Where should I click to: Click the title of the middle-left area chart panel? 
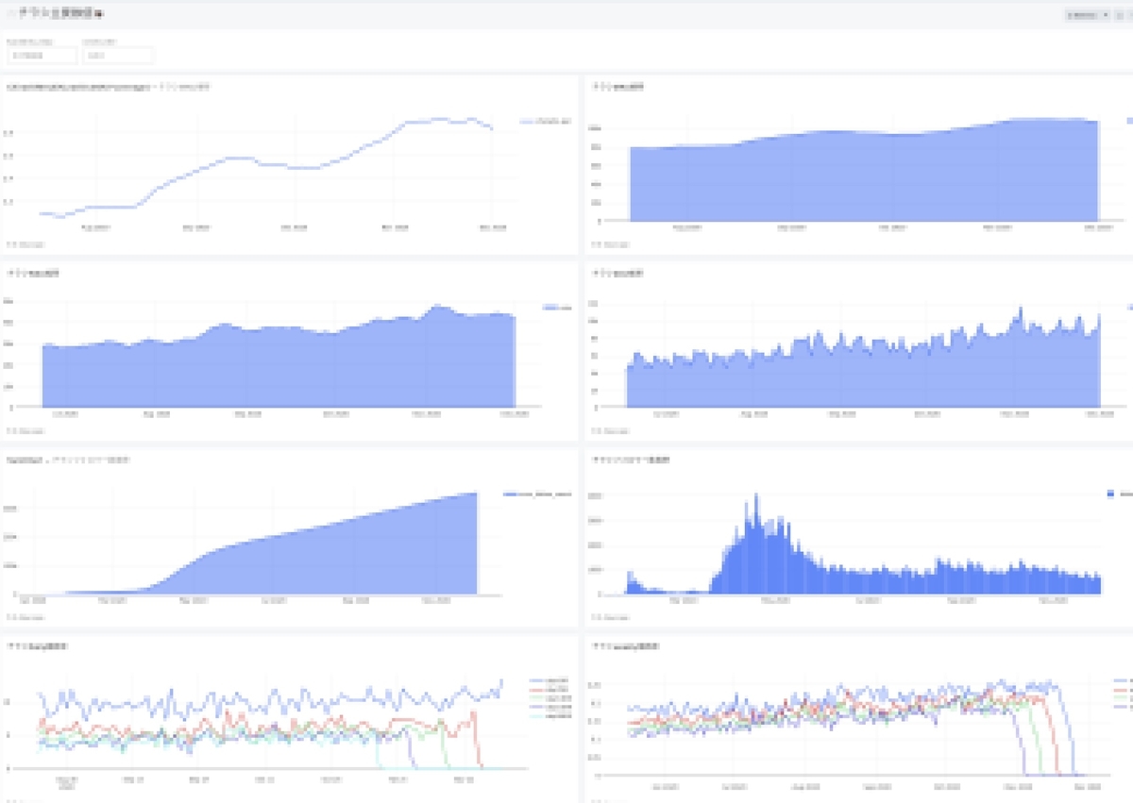pos(34,273)
